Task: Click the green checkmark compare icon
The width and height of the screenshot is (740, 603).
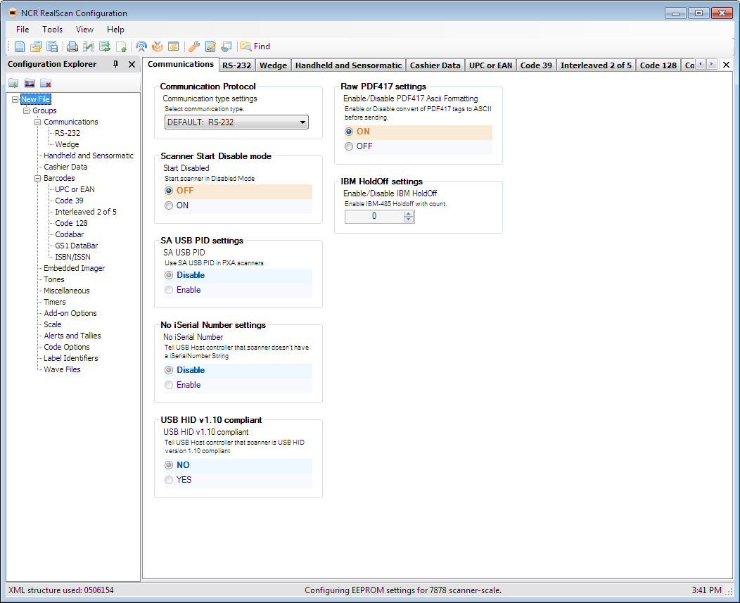Action: click(x=88, y=46)
